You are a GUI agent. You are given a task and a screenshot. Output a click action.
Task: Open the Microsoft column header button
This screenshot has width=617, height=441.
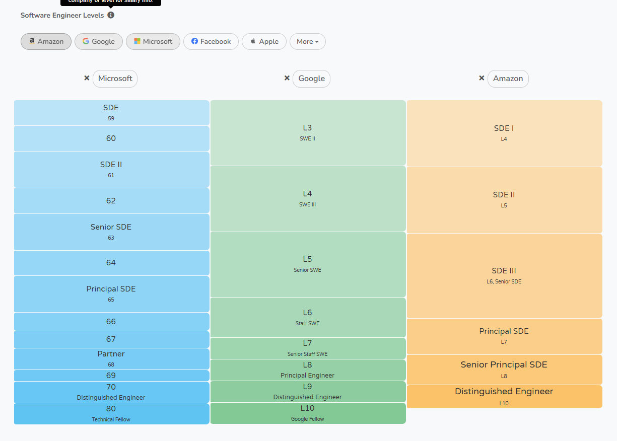click(115, 79)
